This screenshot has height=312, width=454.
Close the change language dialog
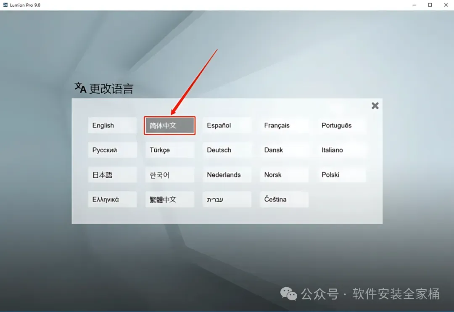click(375, 106)
